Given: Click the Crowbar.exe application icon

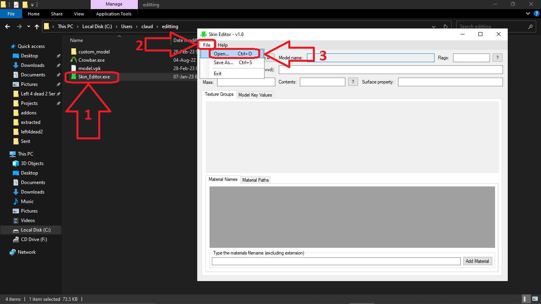Looking at the screenshot, I should 73,60.
